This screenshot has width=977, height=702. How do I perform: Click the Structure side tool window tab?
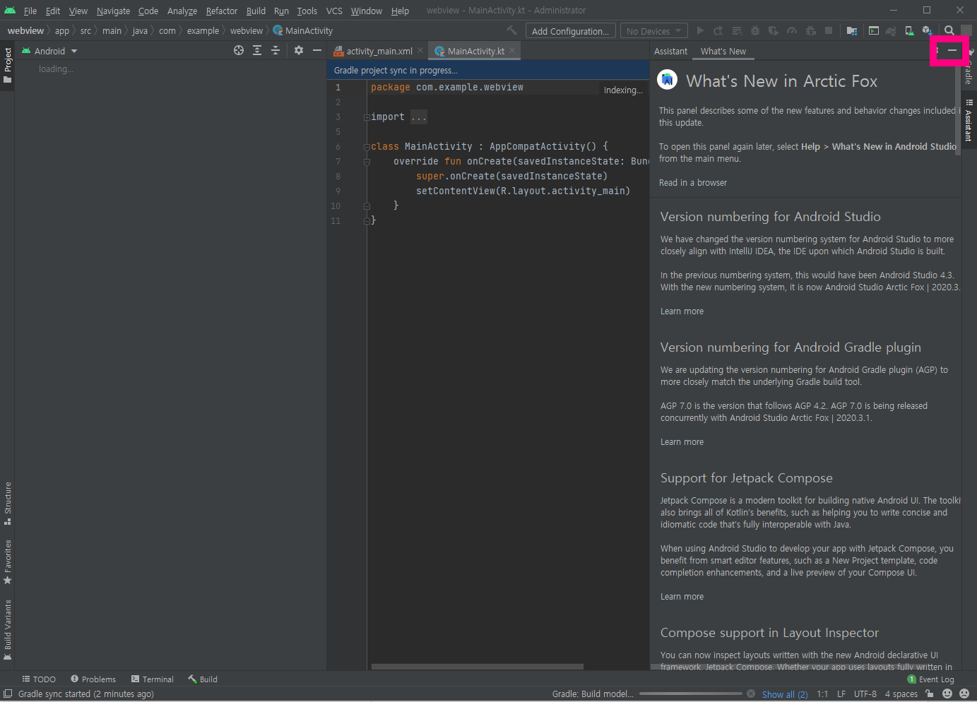pyautogui.click(x=8, y=503)
